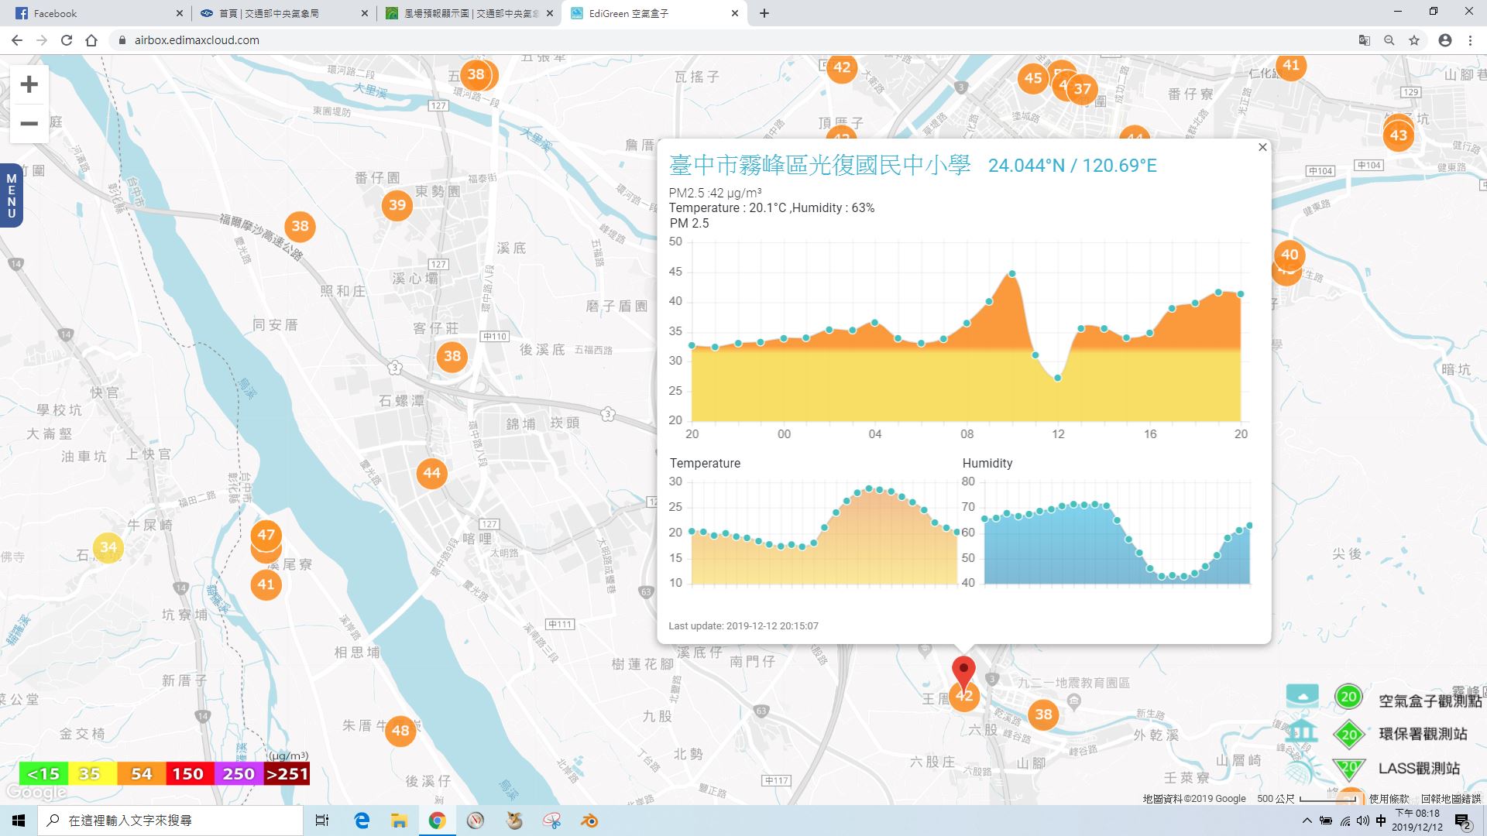Open the volume control in tray
Image resolution: width=1487 pixels, height=836 pixels.
coord(1363,821)
